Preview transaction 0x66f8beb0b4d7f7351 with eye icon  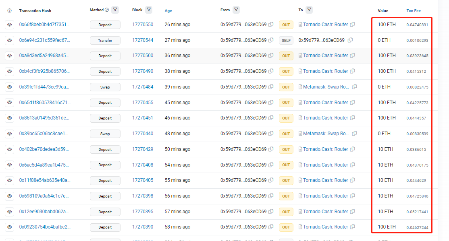[10, 25]
